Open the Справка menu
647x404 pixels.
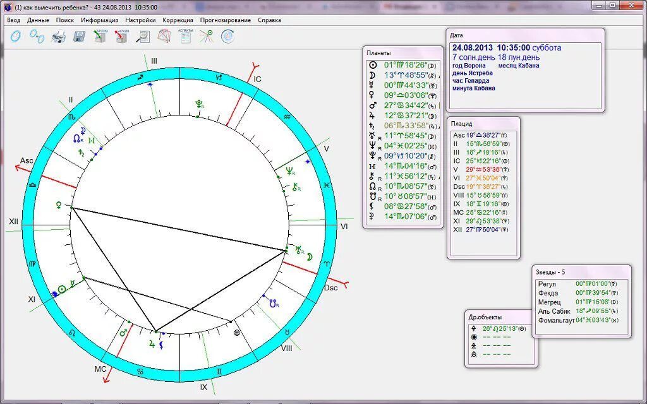(x=269, y=20)
